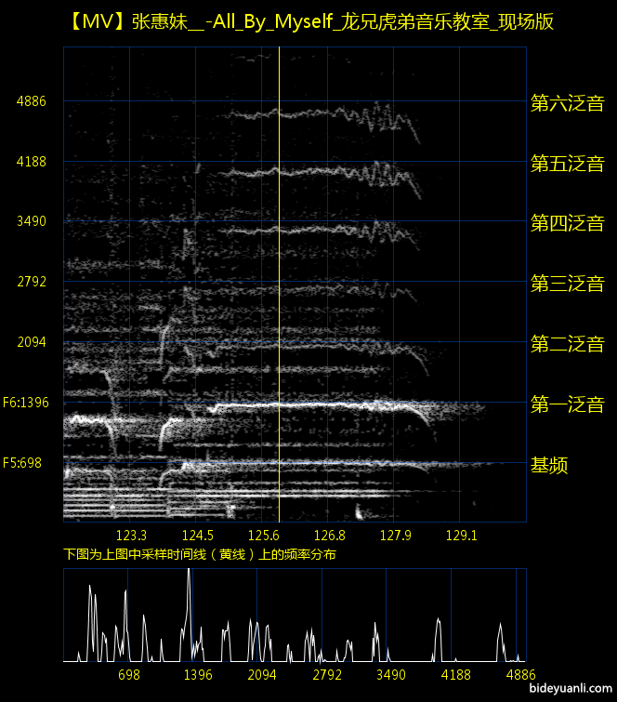This screenshot has height=702, width=617.
Task: Select the 125.6 time axis tick
Action: (x=264, y=536)
